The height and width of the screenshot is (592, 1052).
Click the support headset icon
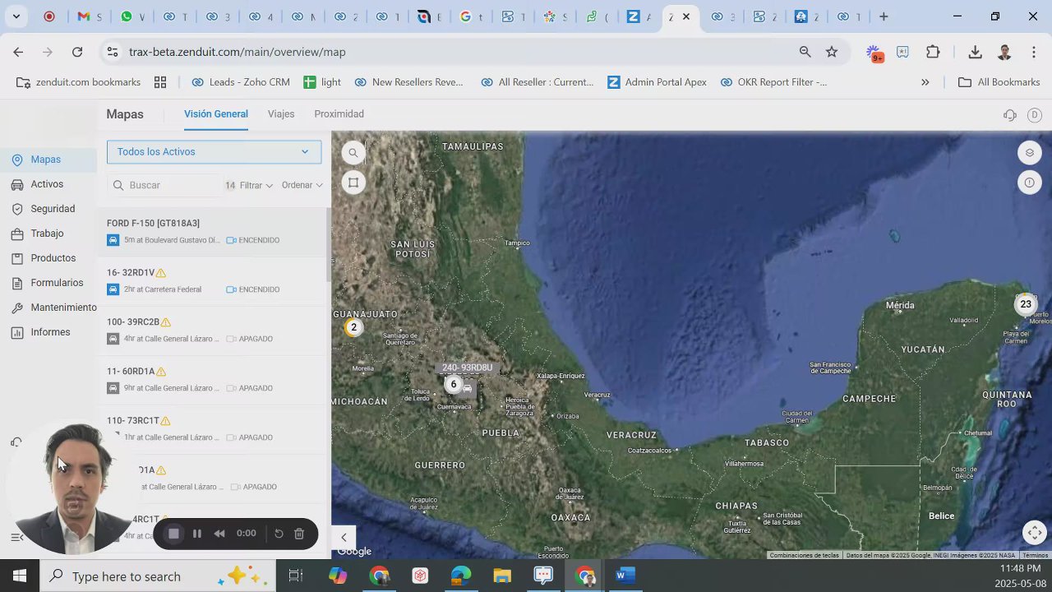coord(1010,115)
